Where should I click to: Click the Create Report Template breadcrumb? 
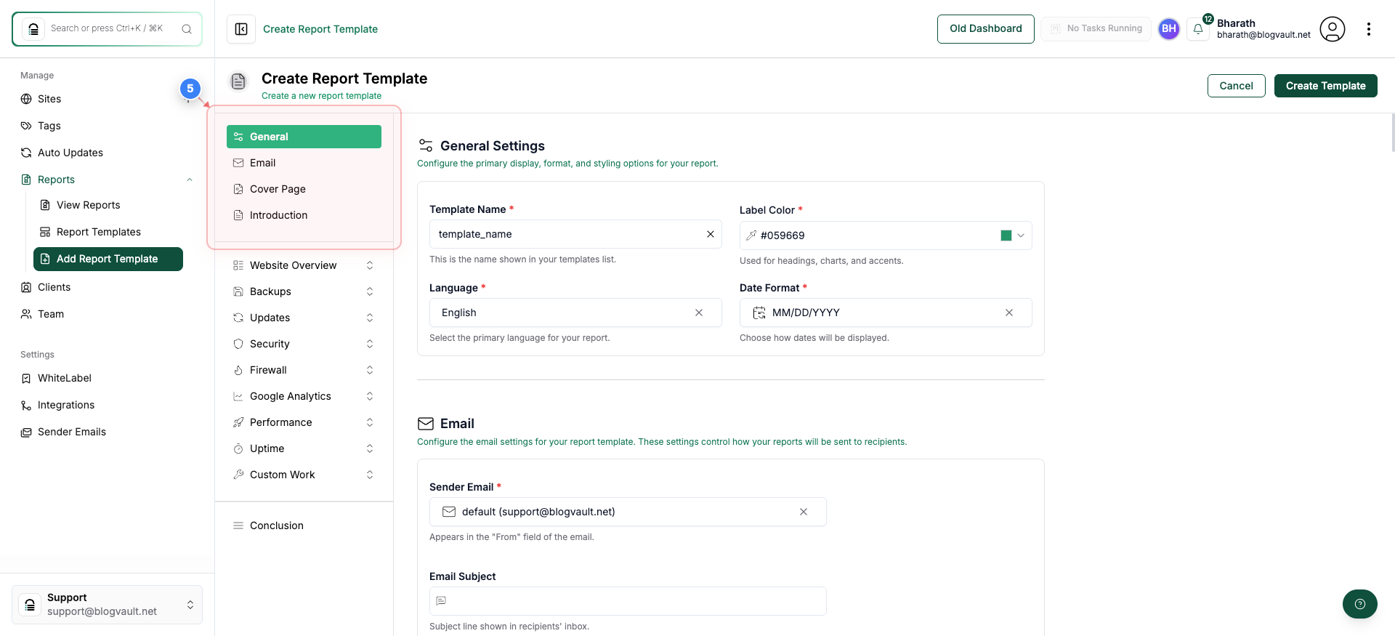[x=320, y=29]
